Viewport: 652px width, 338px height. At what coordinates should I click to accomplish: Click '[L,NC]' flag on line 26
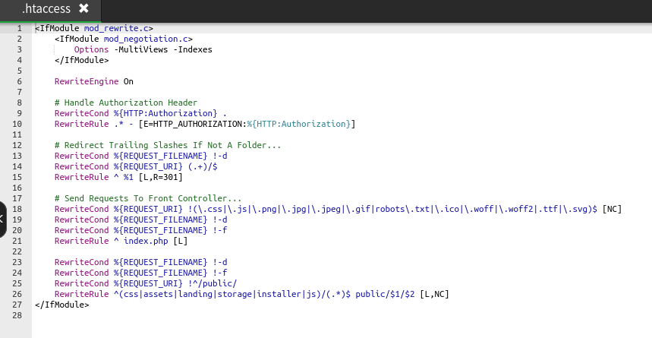point(434,294)
